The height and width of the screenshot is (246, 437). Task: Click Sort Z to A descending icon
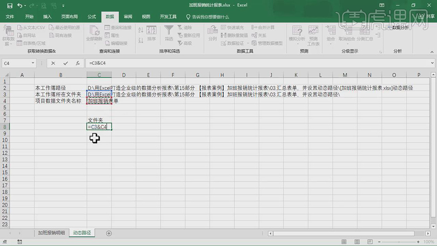(x=141, y=40)
